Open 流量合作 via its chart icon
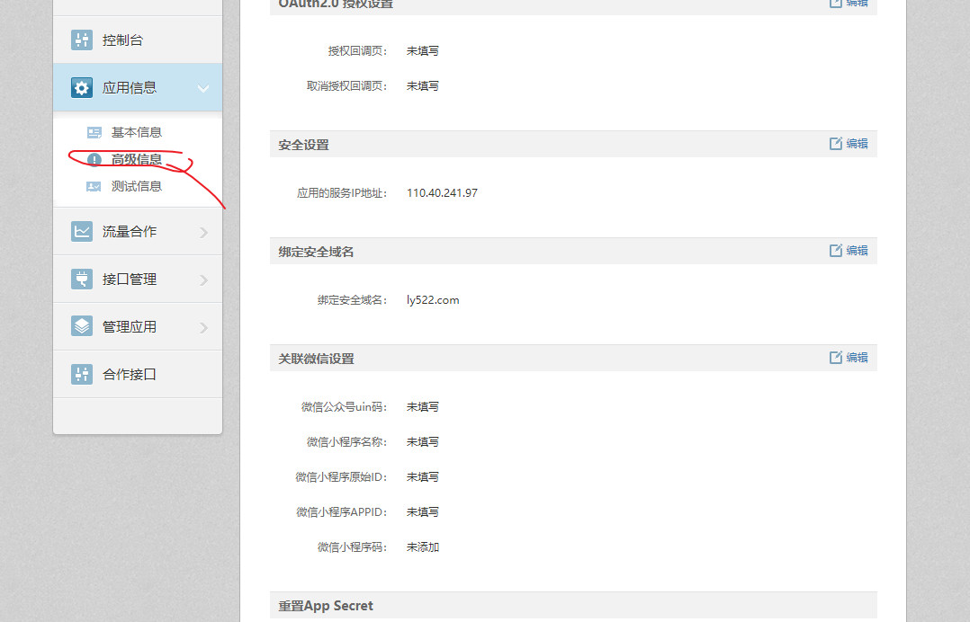Viewport: 970px width, 622px height. (x=83, y=230)
